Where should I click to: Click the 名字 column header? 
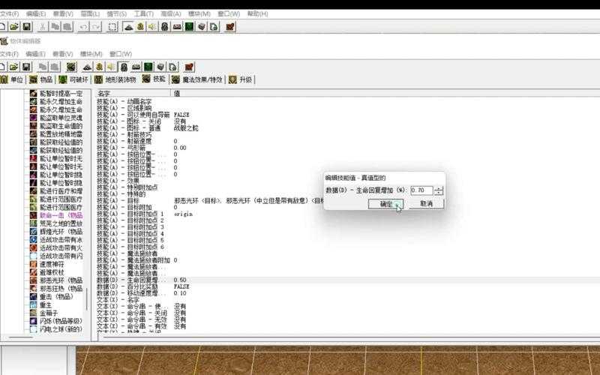(133, 93)
